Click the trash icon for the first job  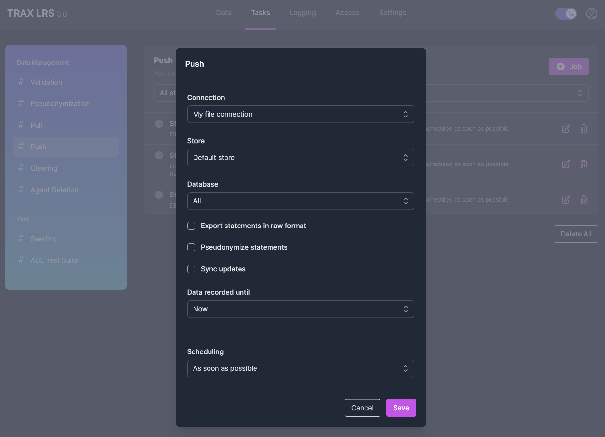pos(584,129)
